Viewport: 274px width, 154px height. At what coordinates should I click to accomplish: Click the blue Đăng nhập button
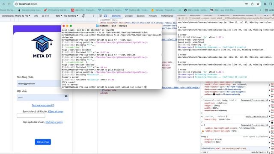43,142
